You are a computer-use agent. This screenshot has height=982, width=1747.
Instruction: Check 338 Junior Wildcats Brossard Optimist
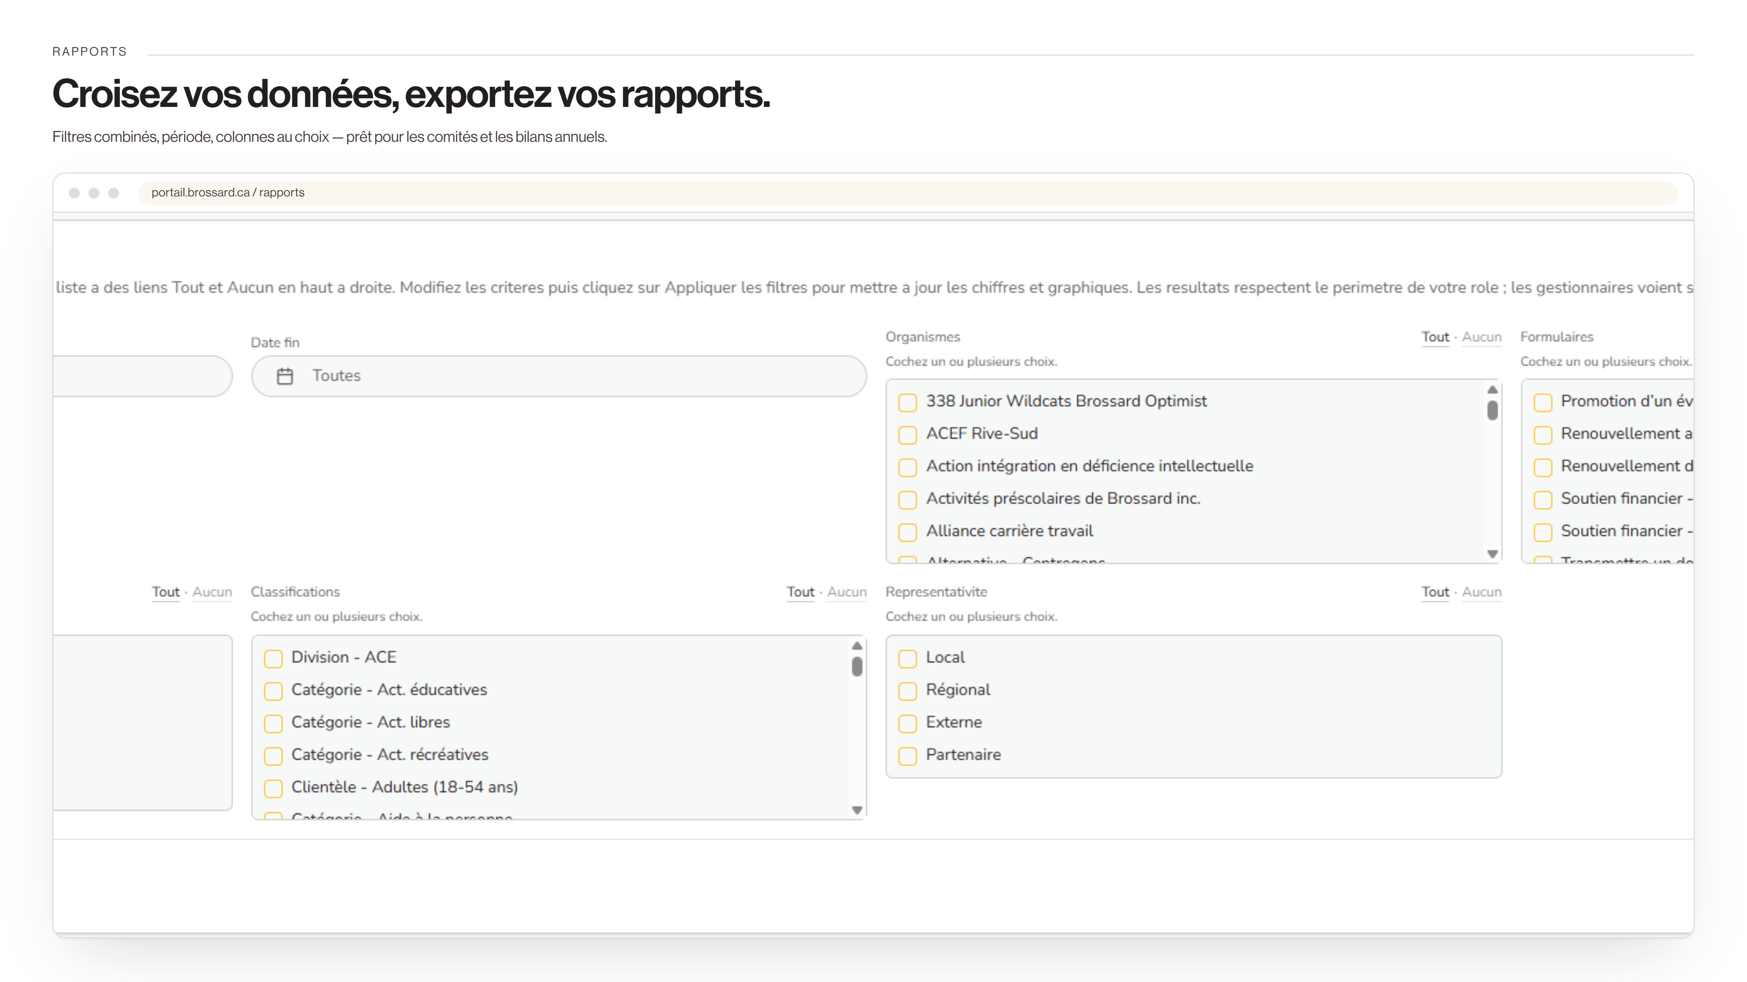(x=907, y=402)
